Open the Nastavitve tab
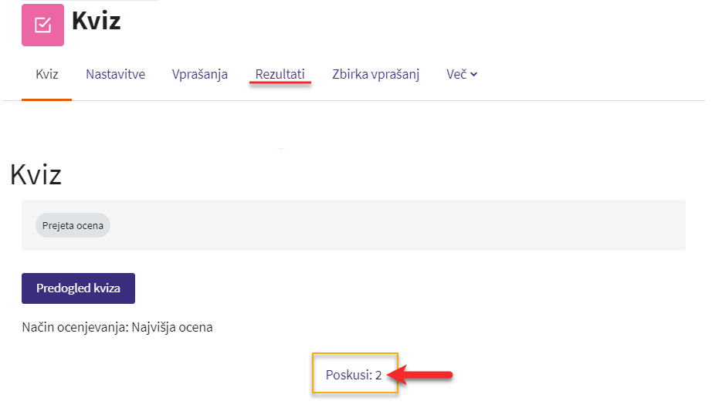712x418 pixels. pos(115,74)
